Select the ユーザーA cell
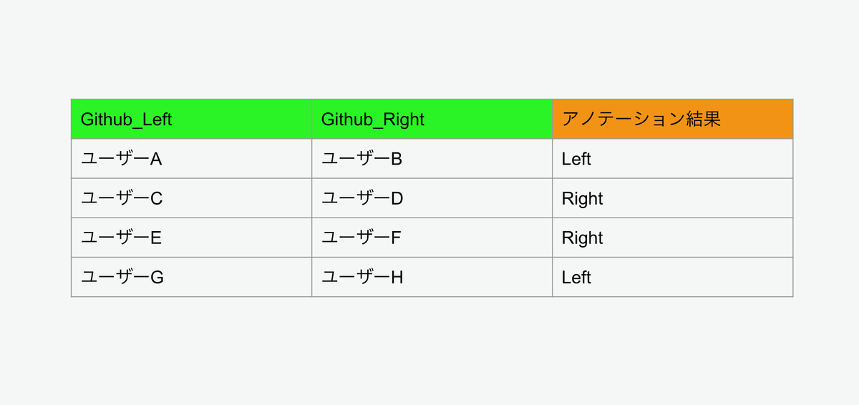 point(191,159)
